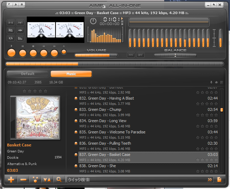Image resolution: width=230 pixels, height=189 pixels.
Task: Open equalizer presets arrows button
Action: (x=131, y=55)
